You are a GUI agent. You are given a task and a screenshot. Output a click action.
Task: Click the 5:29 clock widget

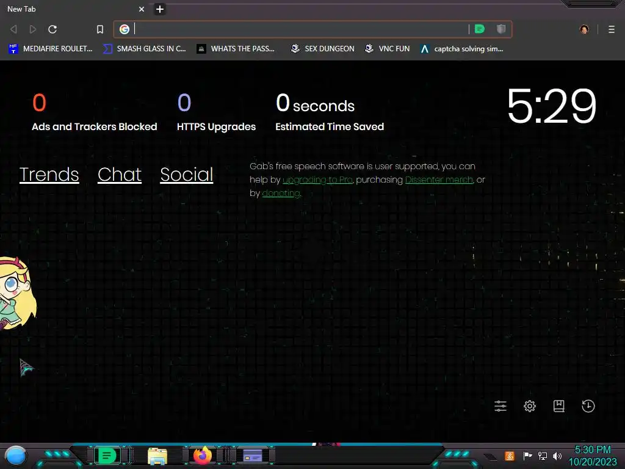[552, 106]
